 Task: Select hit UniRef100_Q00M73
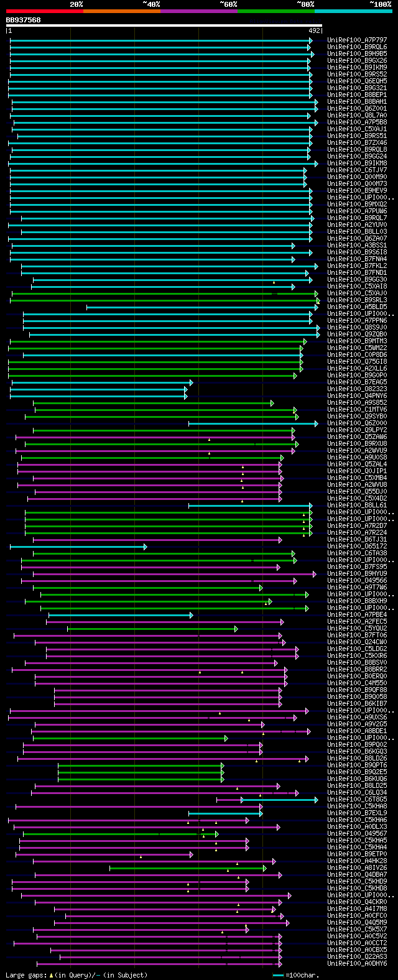(357, 183)
